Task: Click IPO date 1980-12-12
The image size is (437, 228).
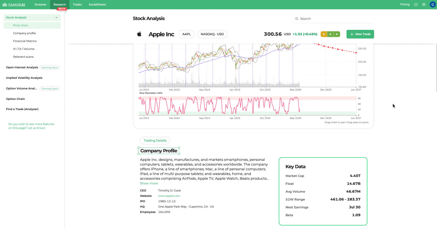Action: [x=167, y=201]
